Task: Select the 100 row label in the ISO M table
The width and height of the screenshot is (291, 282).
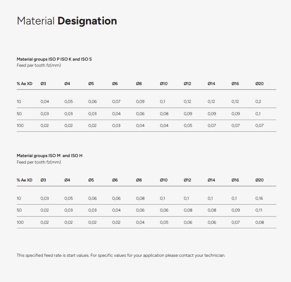Action: (20, 223)
